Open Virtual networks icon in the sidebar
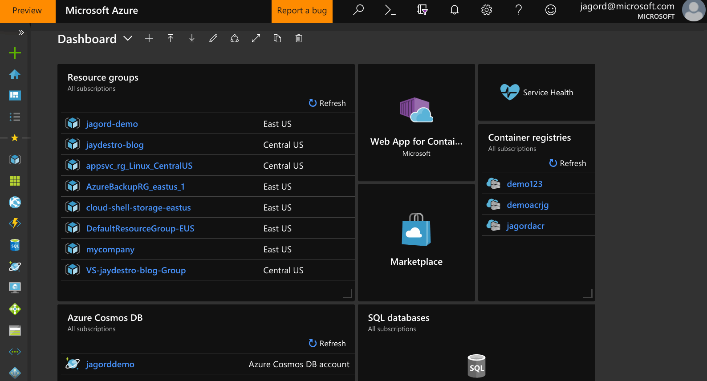Viewport: 707px width, 381px height. click(x=15, y=352)
